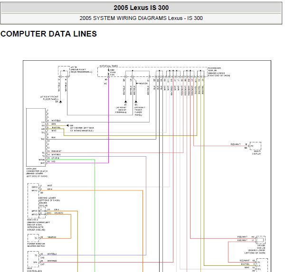
Task: Select the "WAGON" note label
Action: point(143,84)
